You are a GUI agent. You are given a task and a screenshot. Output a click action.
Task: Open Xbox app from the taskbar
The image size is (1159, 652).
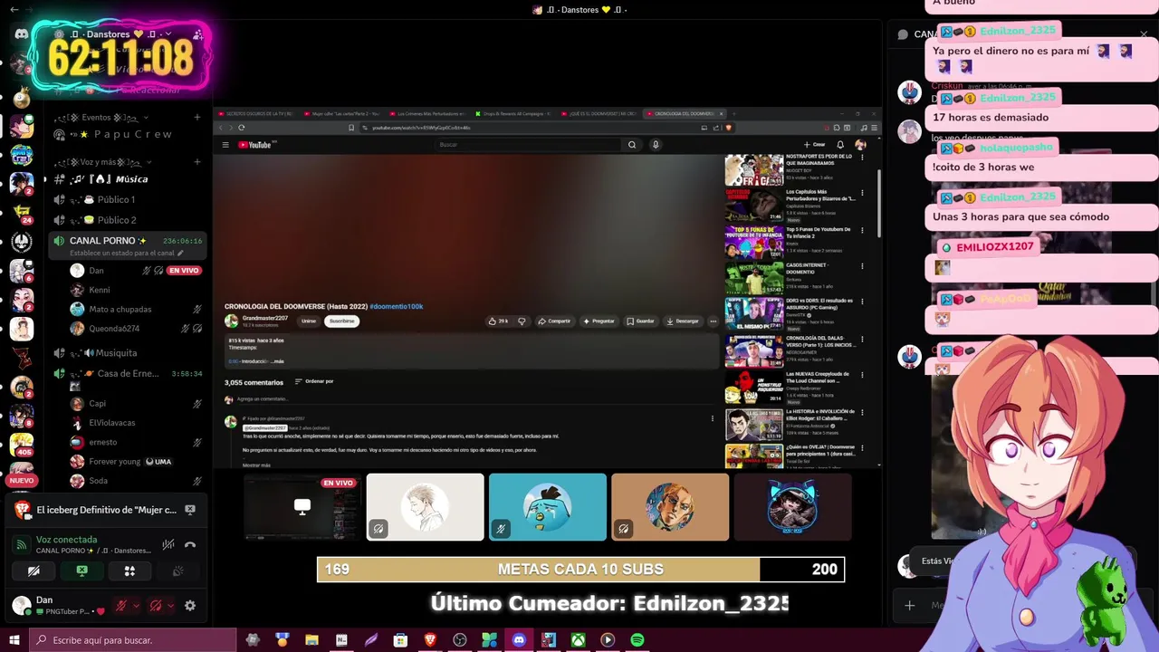(578, 640)
